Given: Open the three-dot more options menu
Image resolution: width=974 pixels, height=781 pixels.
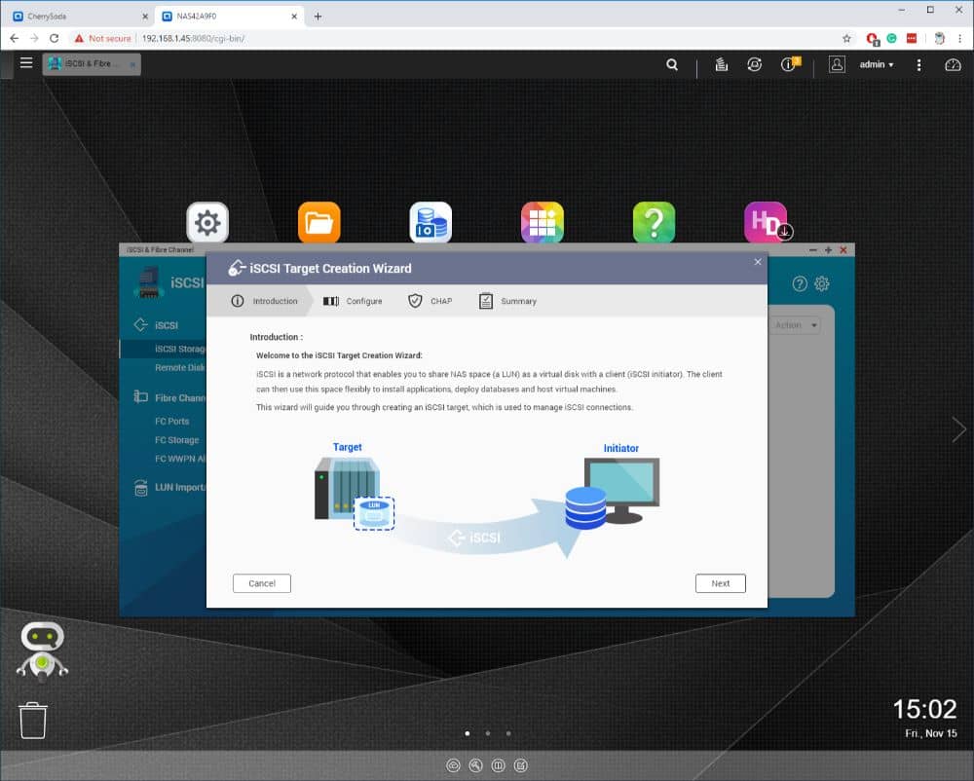Looking at the screenshot, I should click(918, 64).
